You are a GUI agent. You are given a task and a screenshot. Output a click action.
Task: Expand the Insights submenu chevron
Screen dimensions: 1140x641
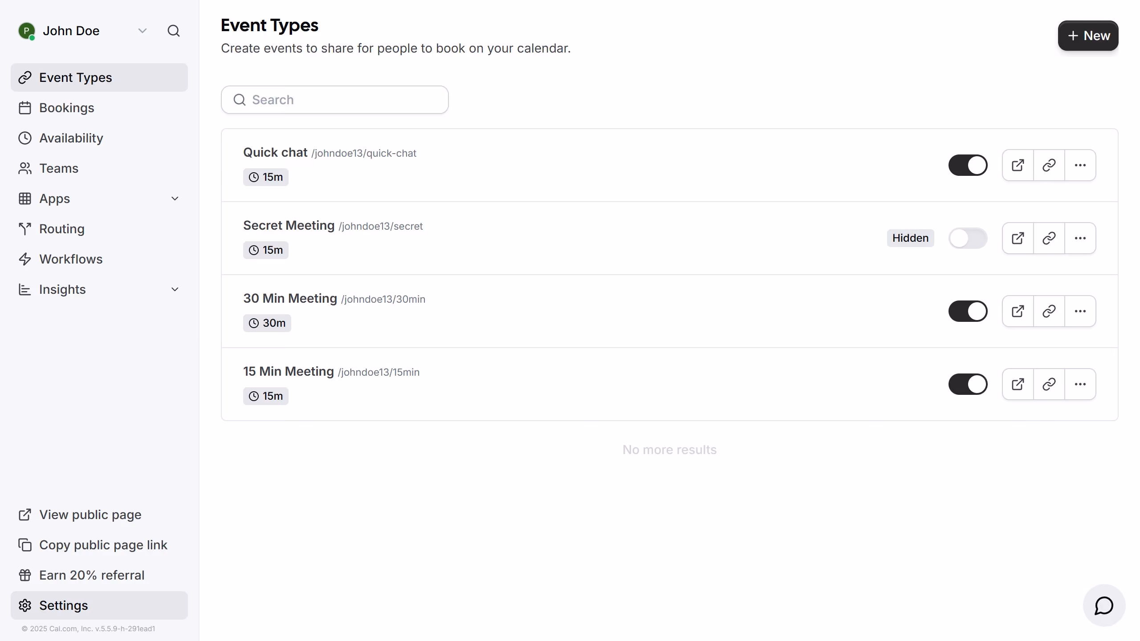(x=175, y=289)
